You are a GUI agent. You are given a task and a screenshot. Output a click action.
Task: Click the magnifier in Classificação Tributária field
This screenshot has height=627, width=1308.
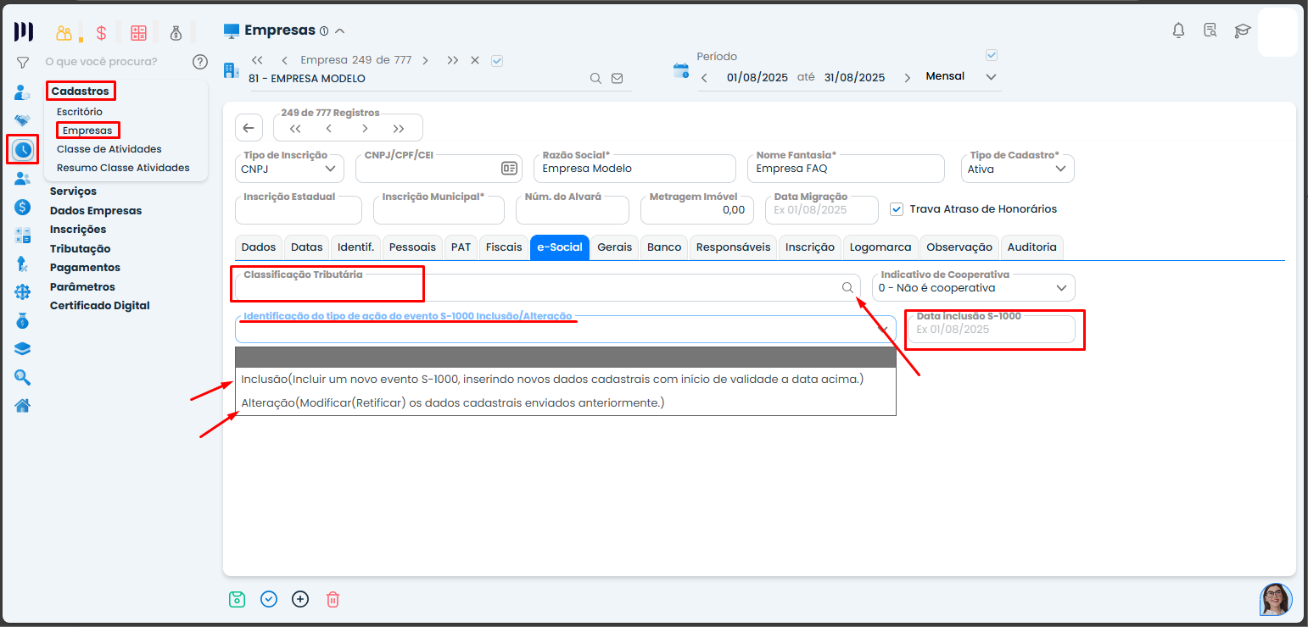pos(847,288)
